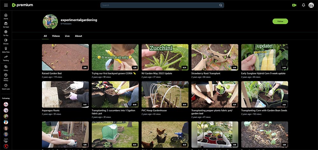The height and width of the screenshot is (150, 318).
Task: Switch to the Live tab
Action: (67, 36)
